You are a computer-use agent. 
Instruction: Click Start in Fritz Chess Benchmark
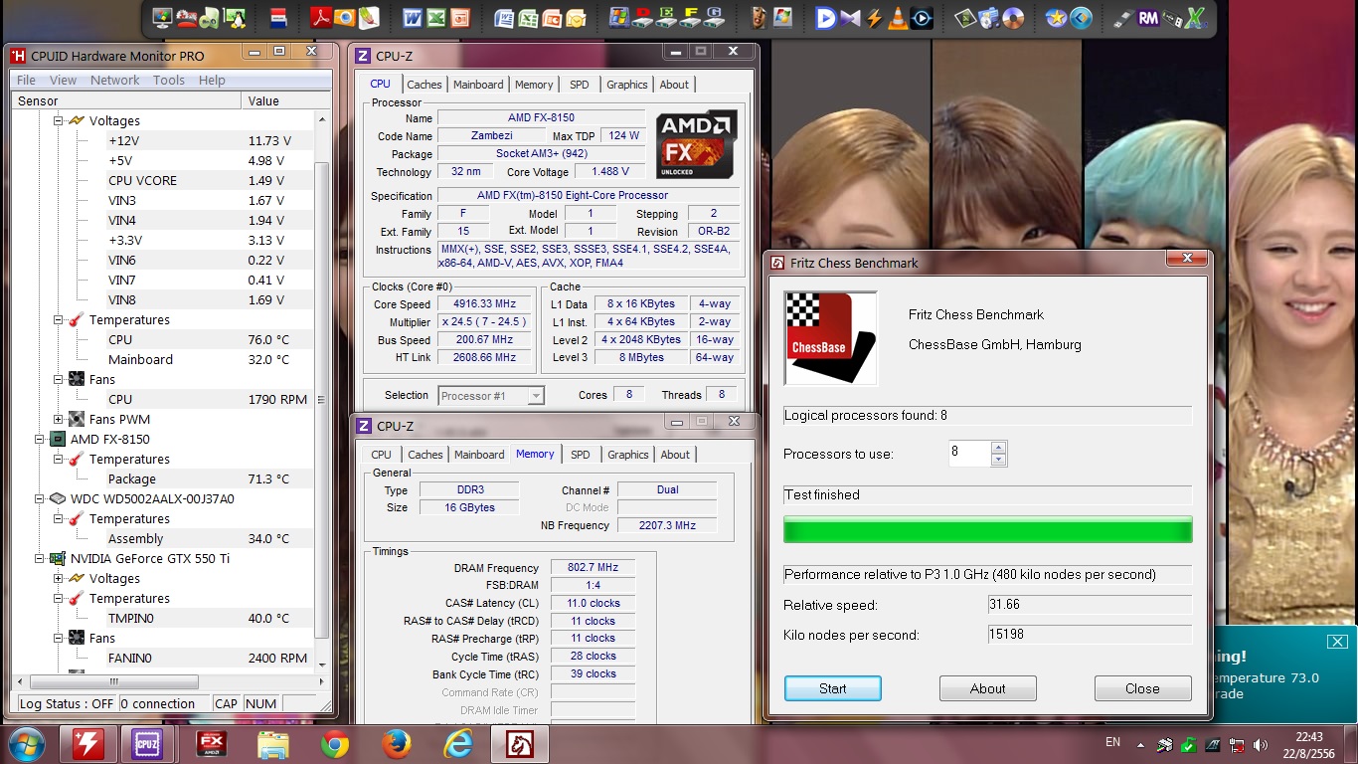coord(833,688)
